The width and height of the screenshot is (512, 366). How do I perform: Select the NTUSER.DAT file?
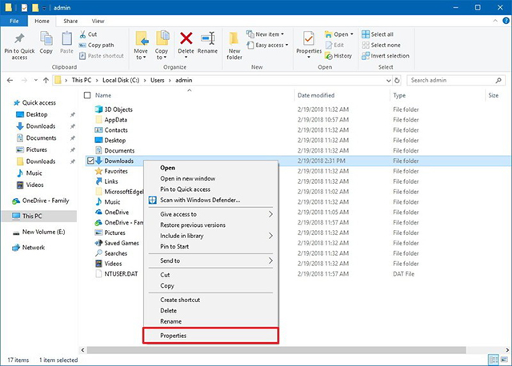(x=121, y=273)
